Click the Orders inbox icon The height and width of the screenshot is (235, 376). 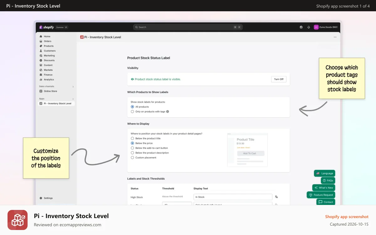point(41,41)
